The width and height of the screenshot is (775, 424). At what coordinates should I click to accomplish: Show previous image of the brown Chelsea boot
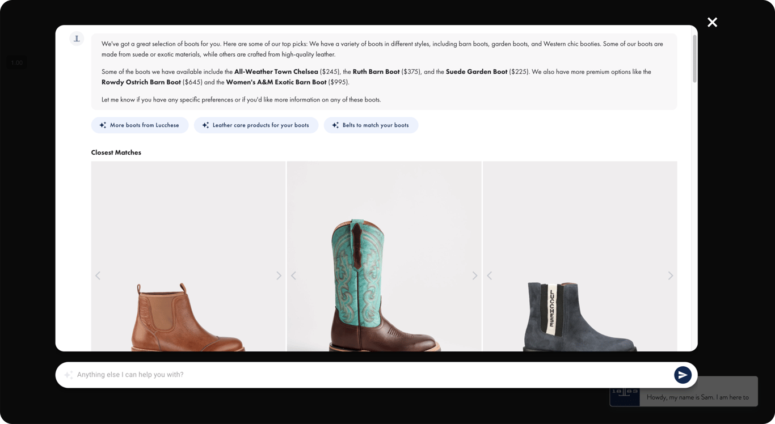pos(98,275)
